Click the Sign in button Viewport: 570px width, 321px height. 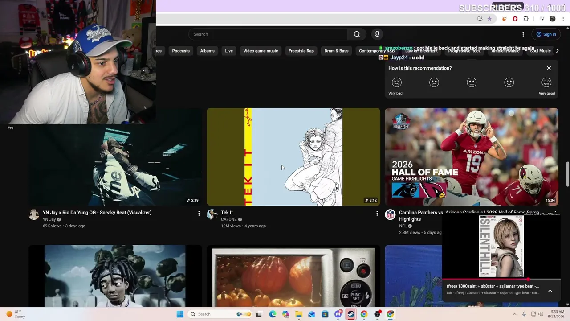click(546, 34)
